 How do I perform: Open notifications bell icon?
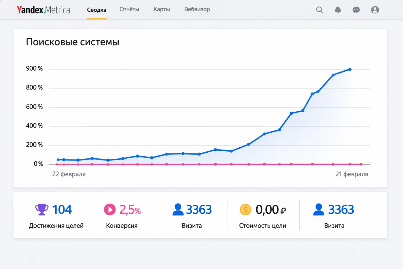pyautogui.click(x=338, y=10)
